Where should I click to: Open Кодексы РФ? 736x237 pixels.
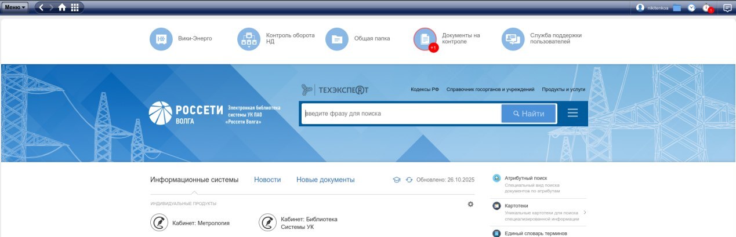point(425,90)
